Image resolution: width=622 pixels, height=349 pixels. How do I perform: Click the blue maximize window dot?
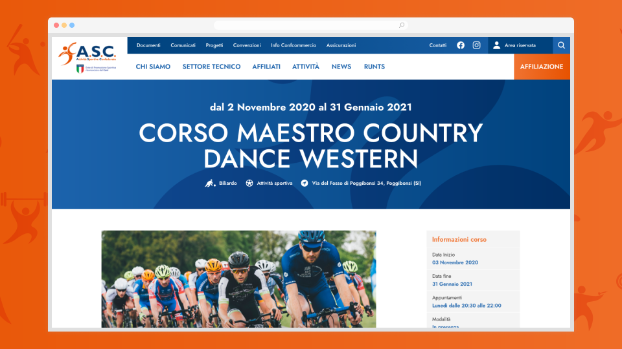tap(72, 25)
